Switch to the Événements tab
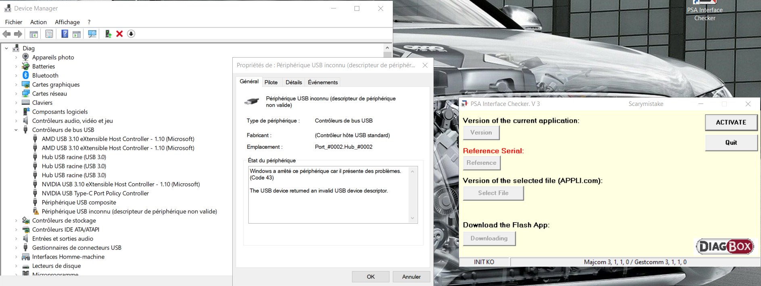761x286 pixels. tap(323, 82)
